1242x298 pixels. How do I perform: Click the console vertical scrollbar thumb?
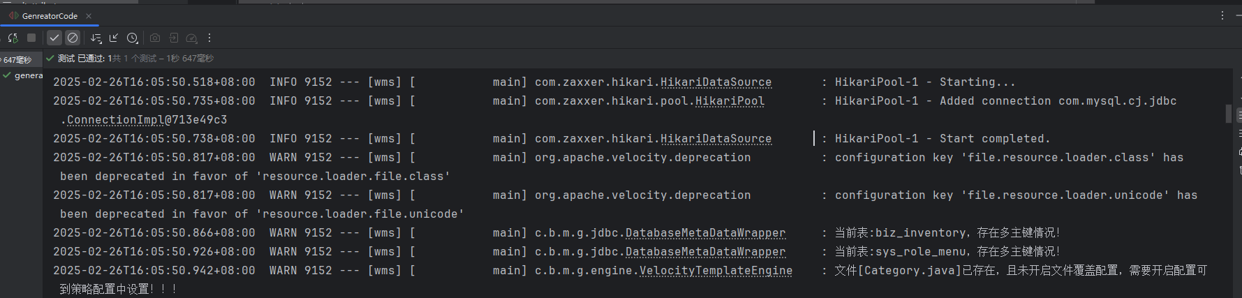point(1229,113)
